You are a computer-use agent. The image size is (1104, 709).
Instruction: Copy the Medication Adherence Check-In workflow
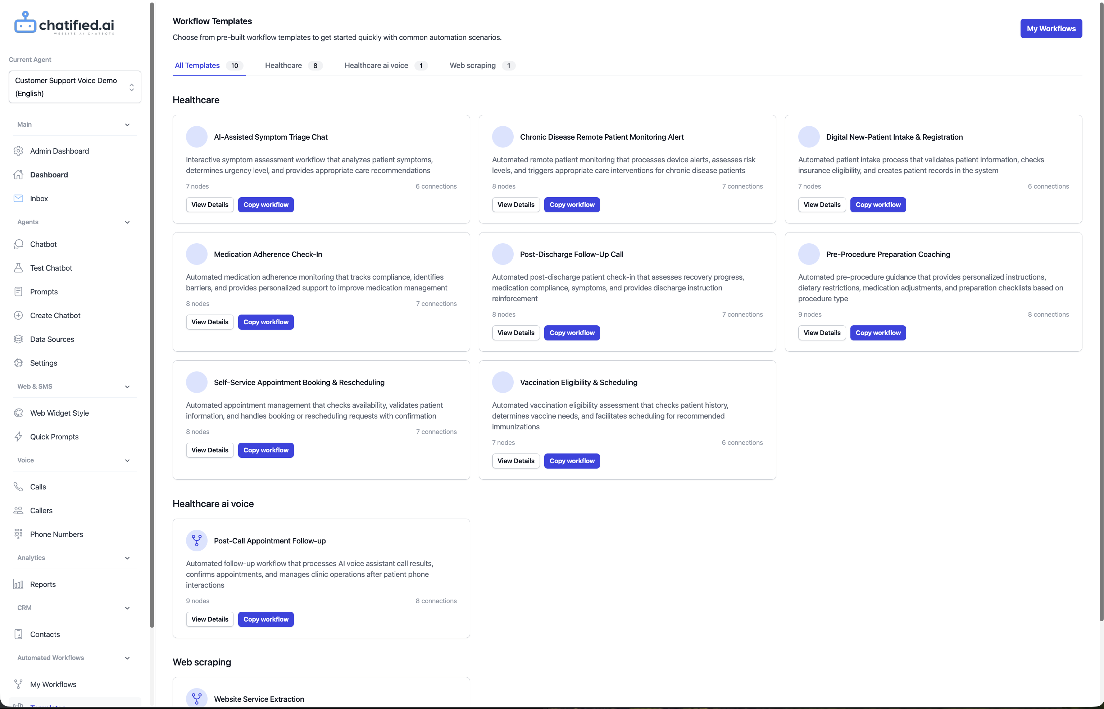point(265,322)
